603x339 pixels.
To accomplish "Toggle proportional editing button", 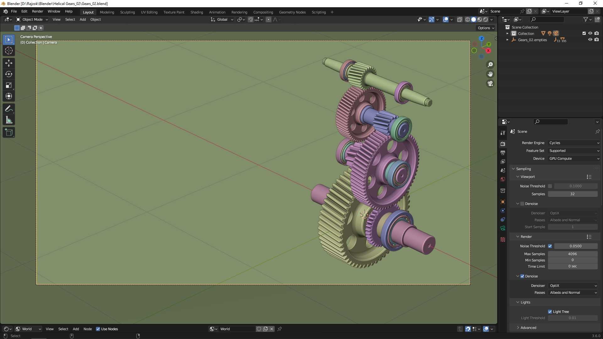I will point(269,19).
